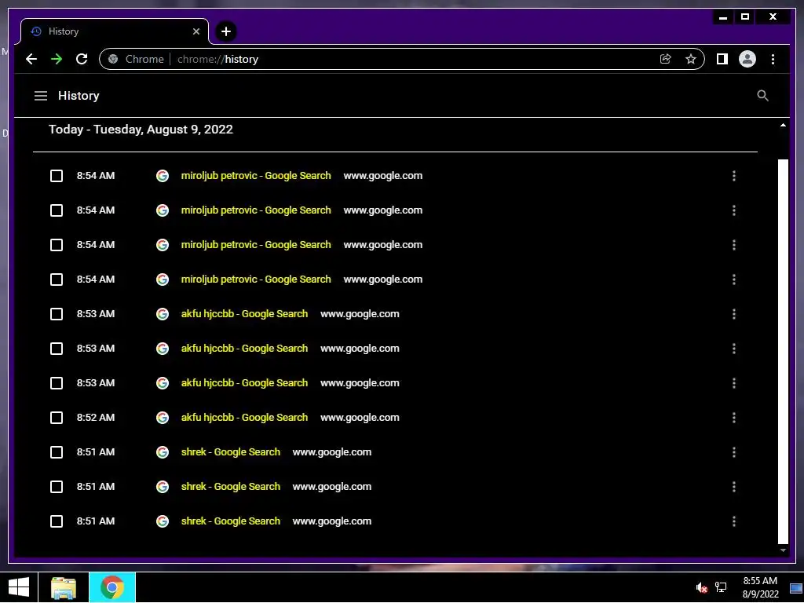Close the History tab
The image size is (804, 603).
coord(196,31)
